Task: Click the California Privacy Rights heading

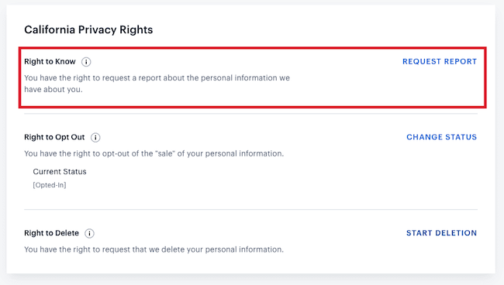Action: [x=88, y=30]
